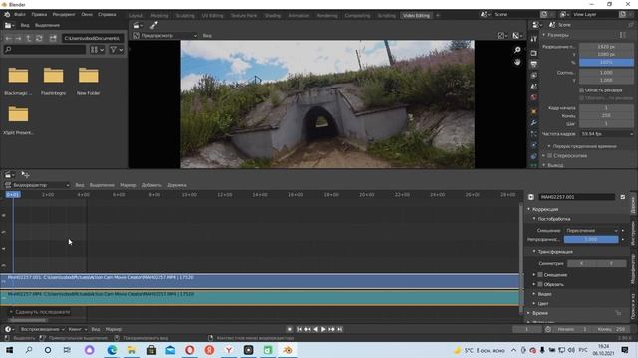
Task: Switch to the Layout workspace tab
Action: pos(136,16)
